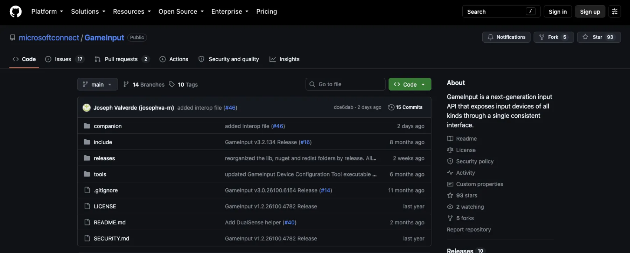Open the 15 Commits link
The height and width of the screenshot is (253, 630).
pos(405,107)
